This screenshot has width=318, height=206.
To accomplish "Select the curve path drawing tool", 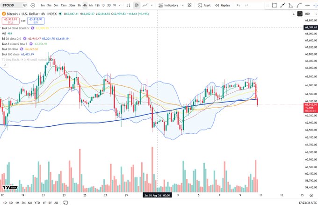I will 299,5.
